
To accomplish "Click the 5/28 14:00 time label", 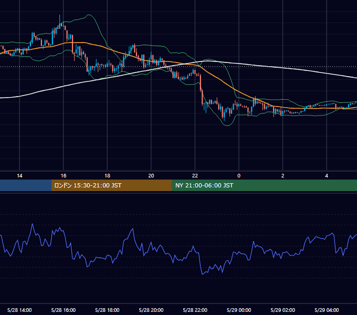I will coord(19,310).
